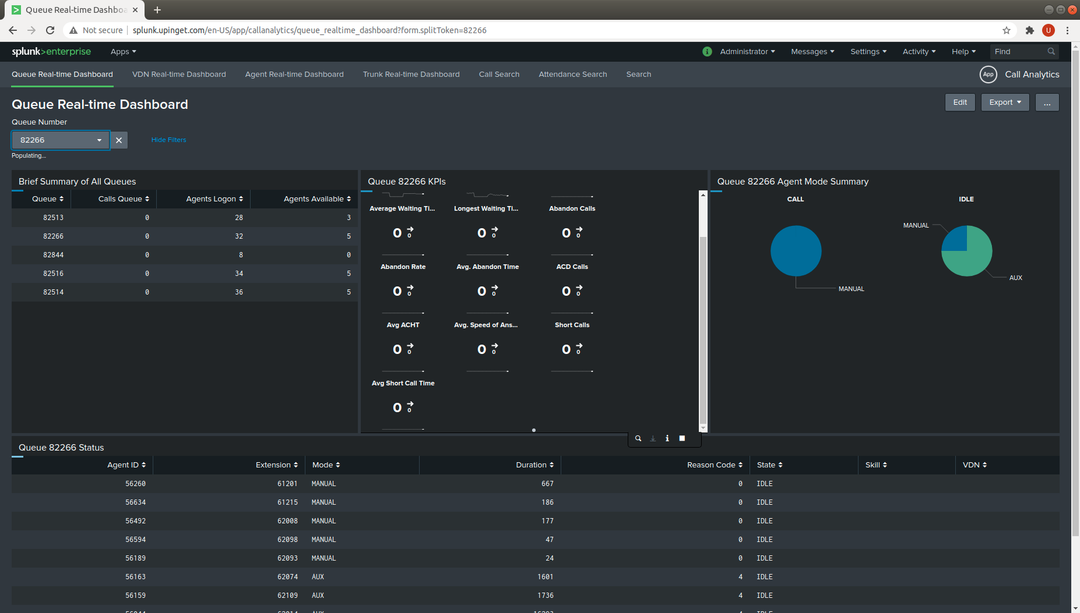Sort status table by Skill column
Viewport: 1080px width, 613px height.
tap(876, 465)
